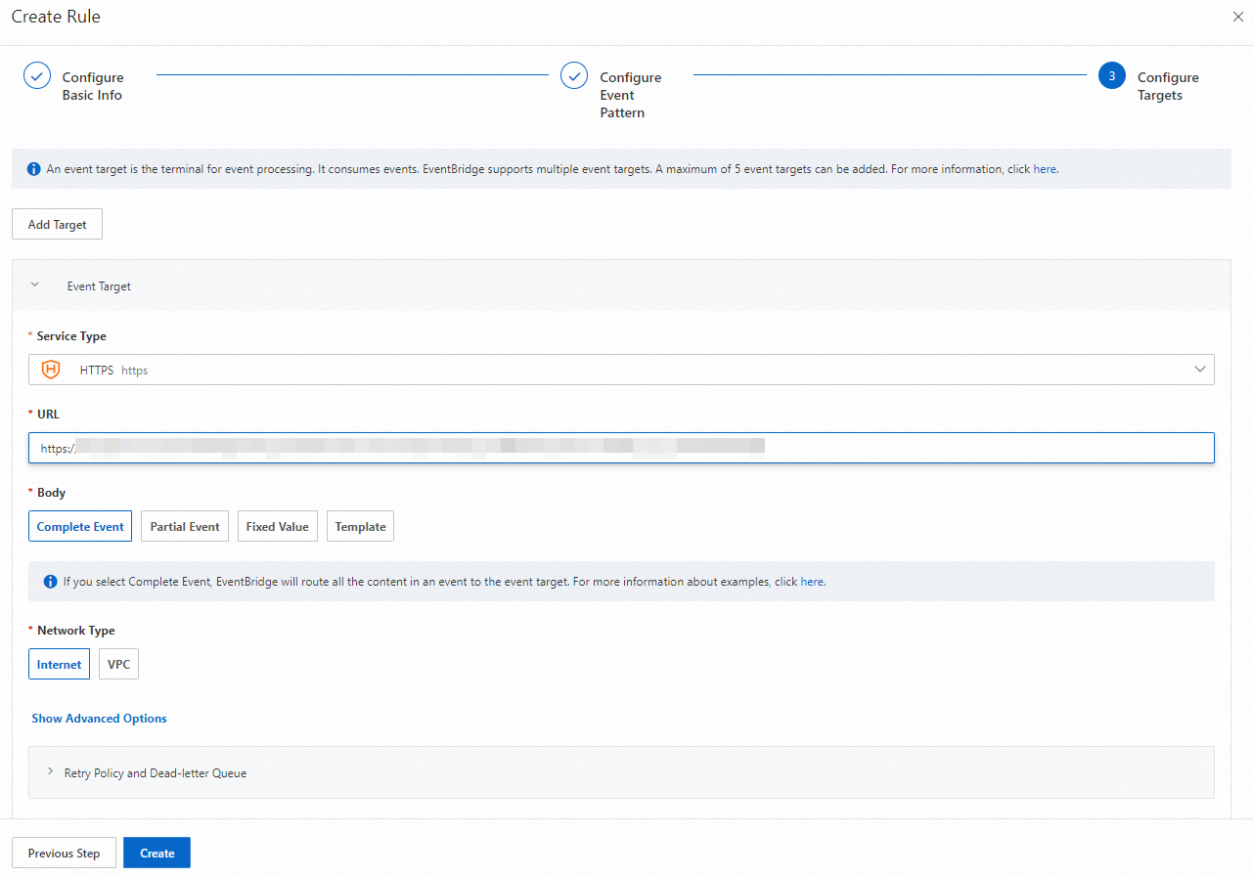Click the Body field label
Screen dimensions: 1253x877
click(x=51, y=493)
